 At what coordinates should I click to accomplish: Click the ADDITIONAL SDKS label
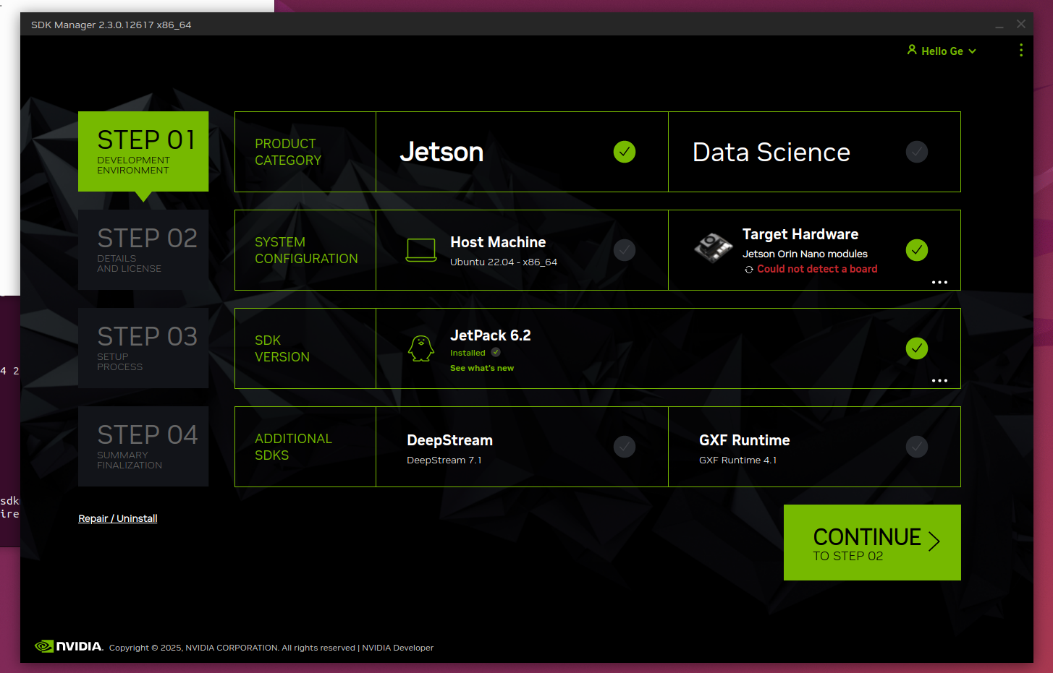(x=293, y=447)
